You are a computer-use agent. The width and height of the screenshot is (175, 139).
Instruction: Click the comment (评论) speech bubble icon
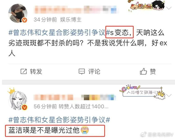point(82,71)
